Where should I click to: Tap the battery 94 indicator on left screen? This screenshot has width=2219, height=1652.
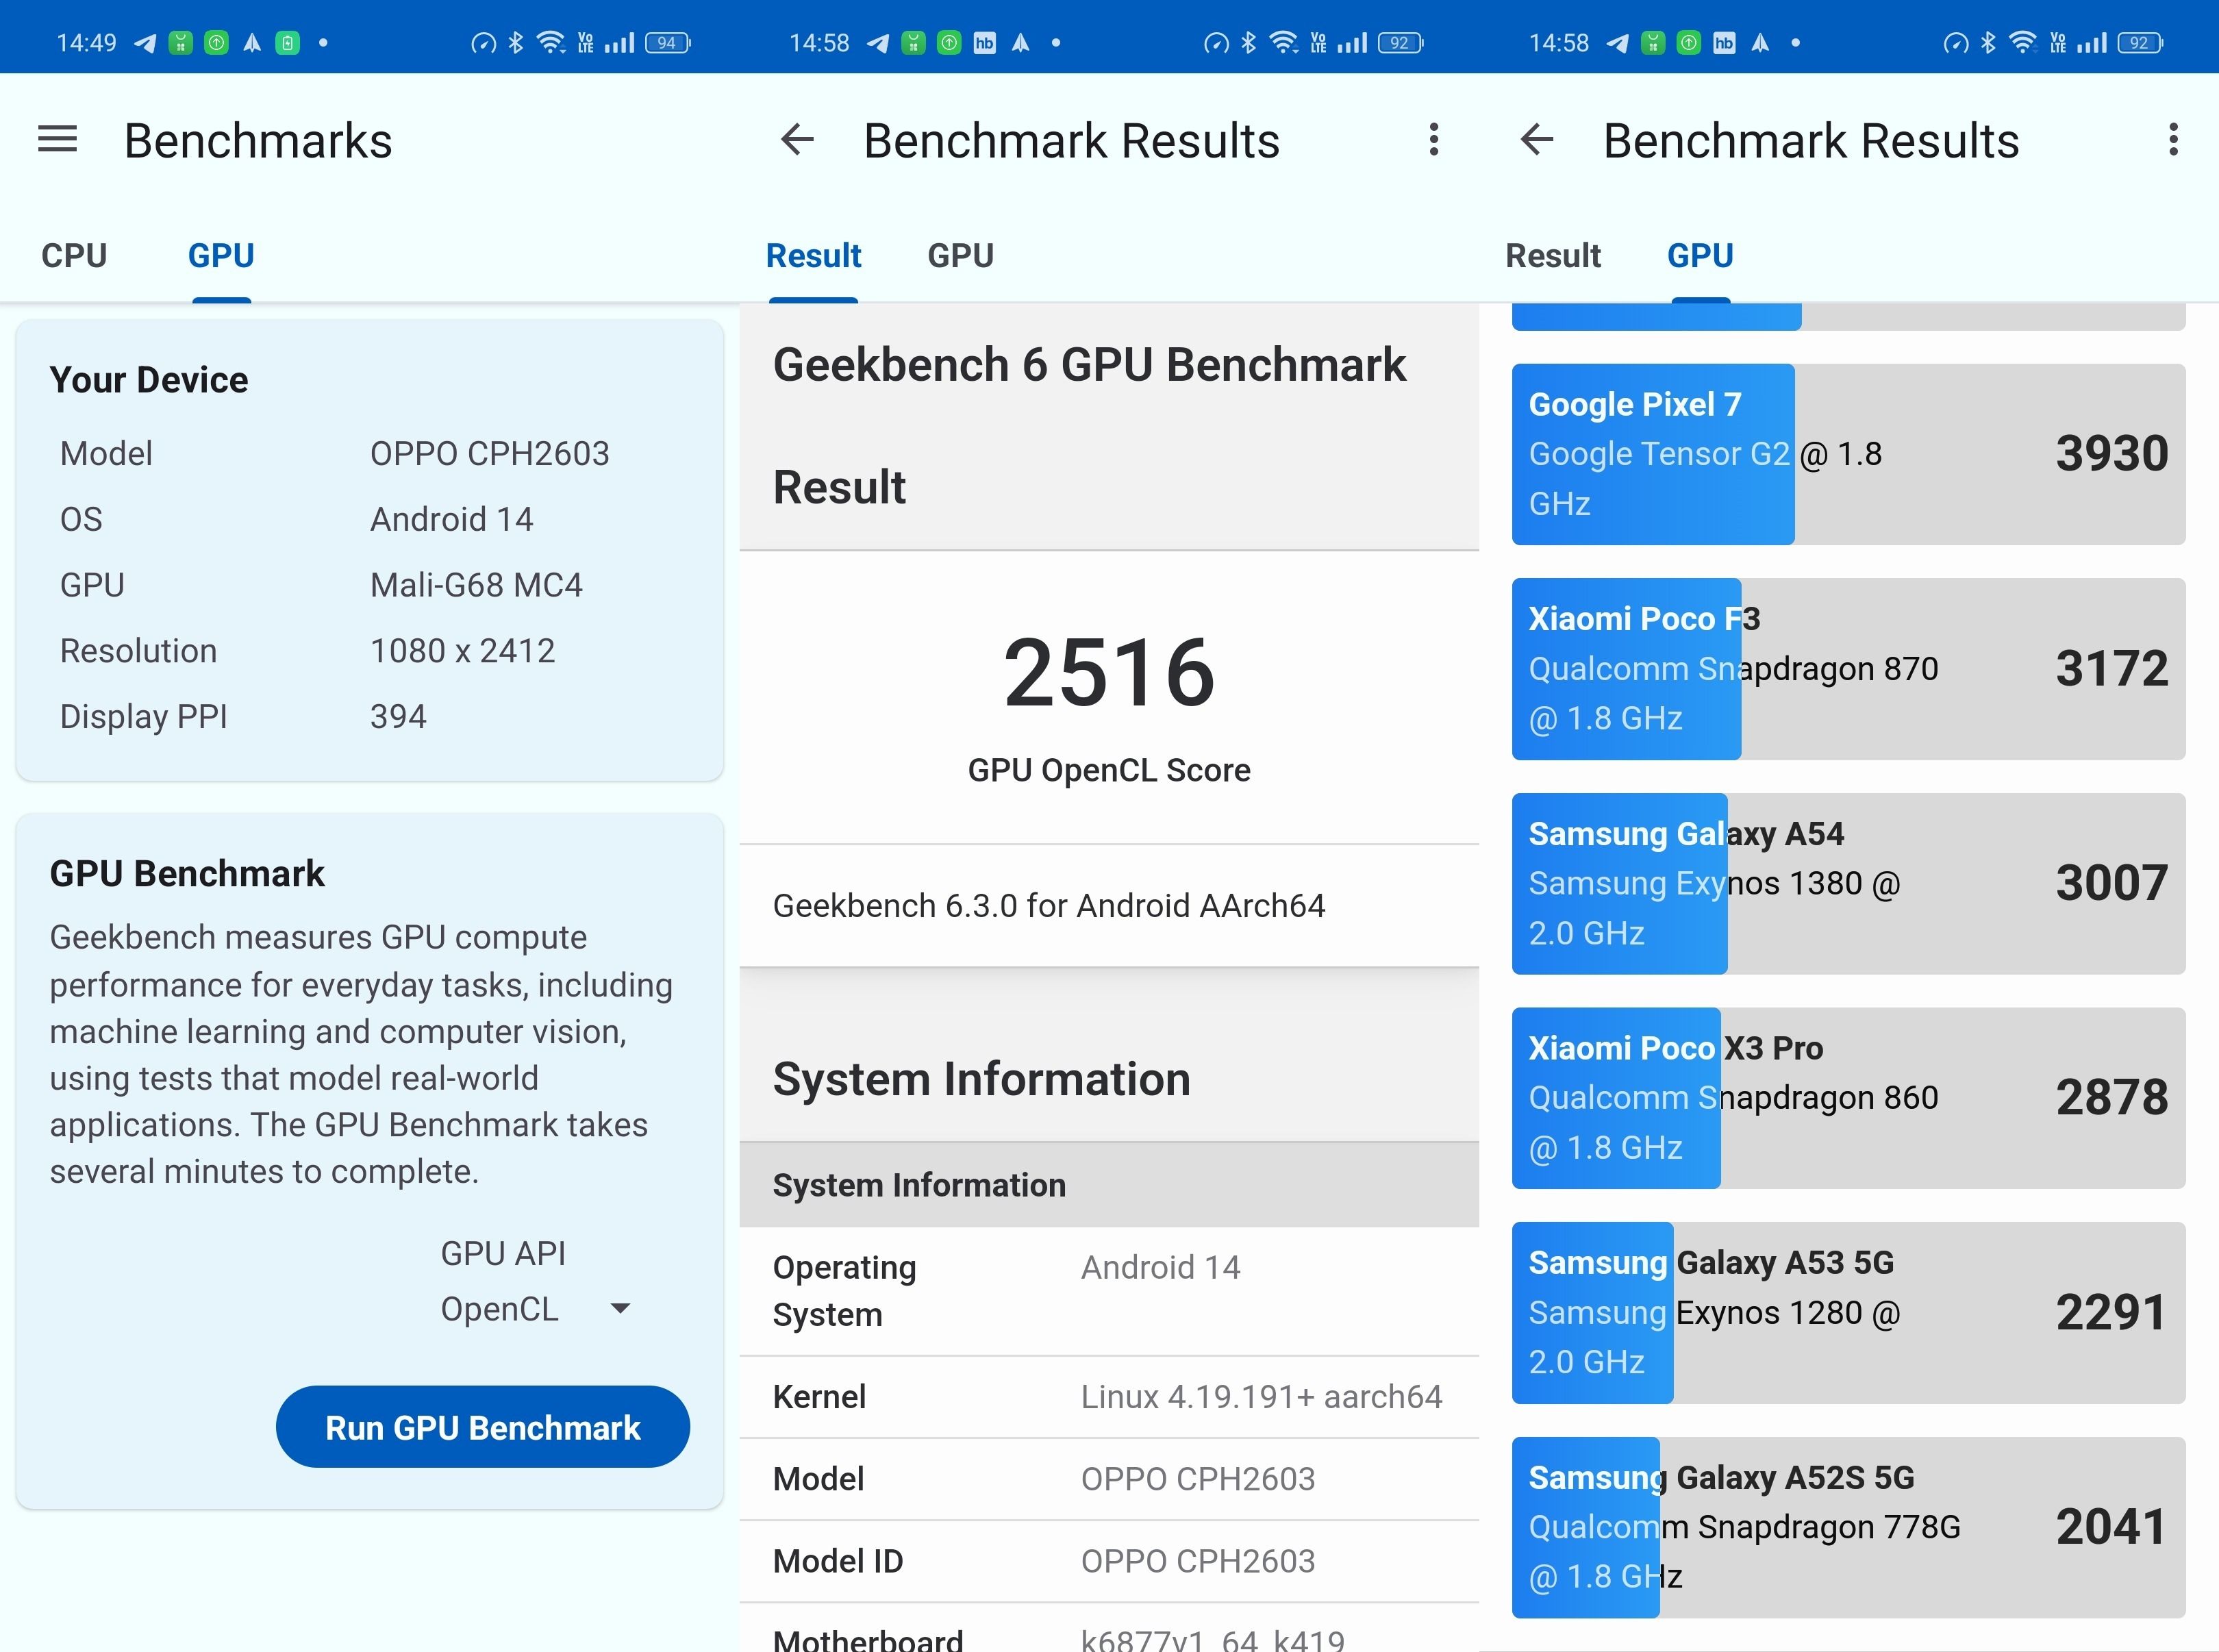pos(668,42)
